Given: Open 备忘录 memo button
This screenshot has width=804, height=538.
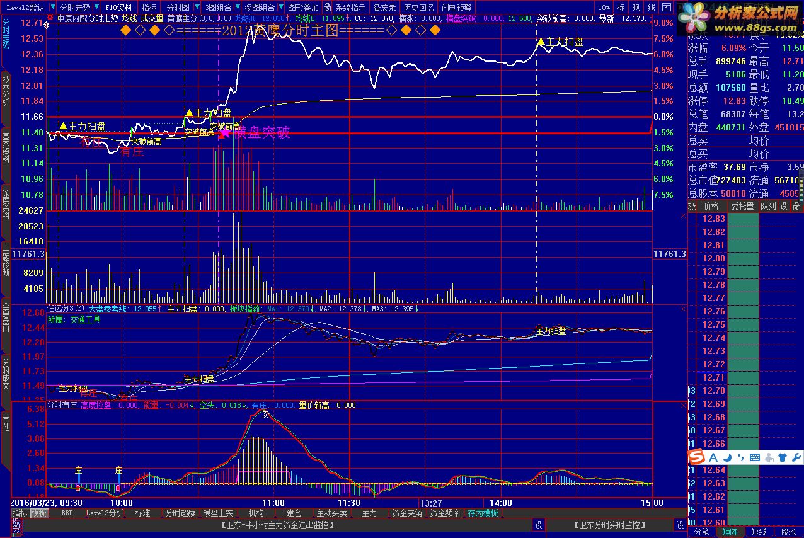Looking at the screenshot, I should pyautogui.click(x=384, y=8).
